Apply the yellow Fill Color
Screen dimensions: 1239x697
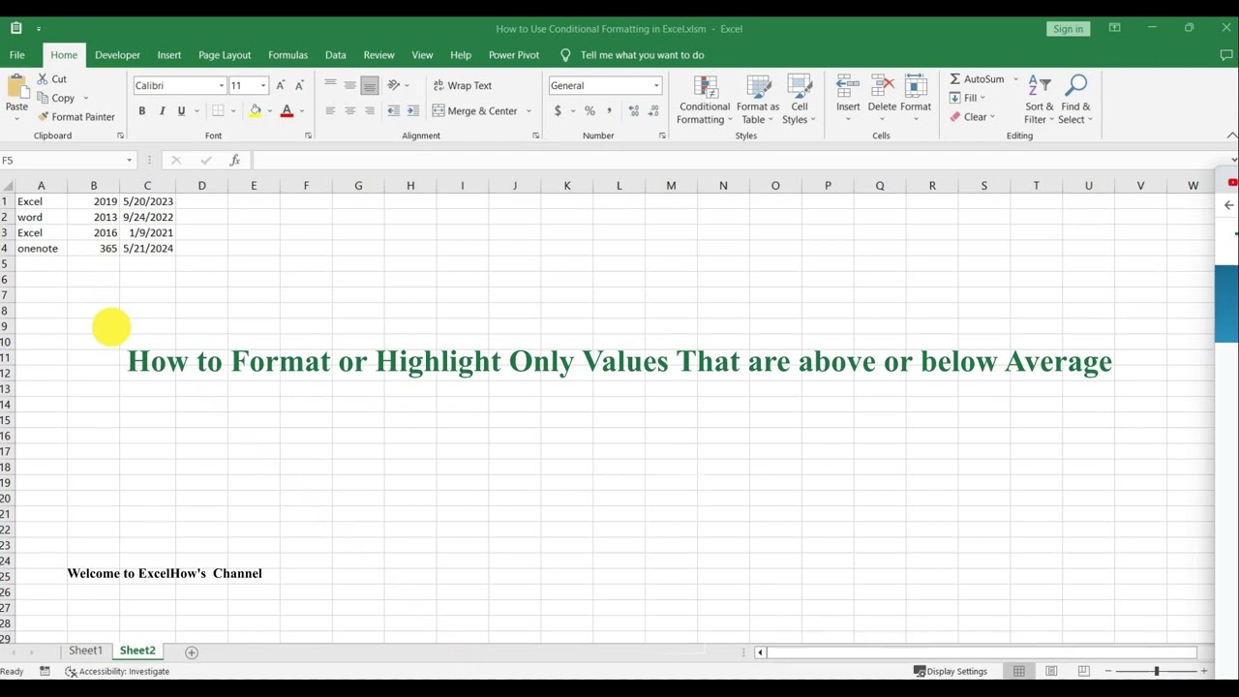(x=255, y=111)
